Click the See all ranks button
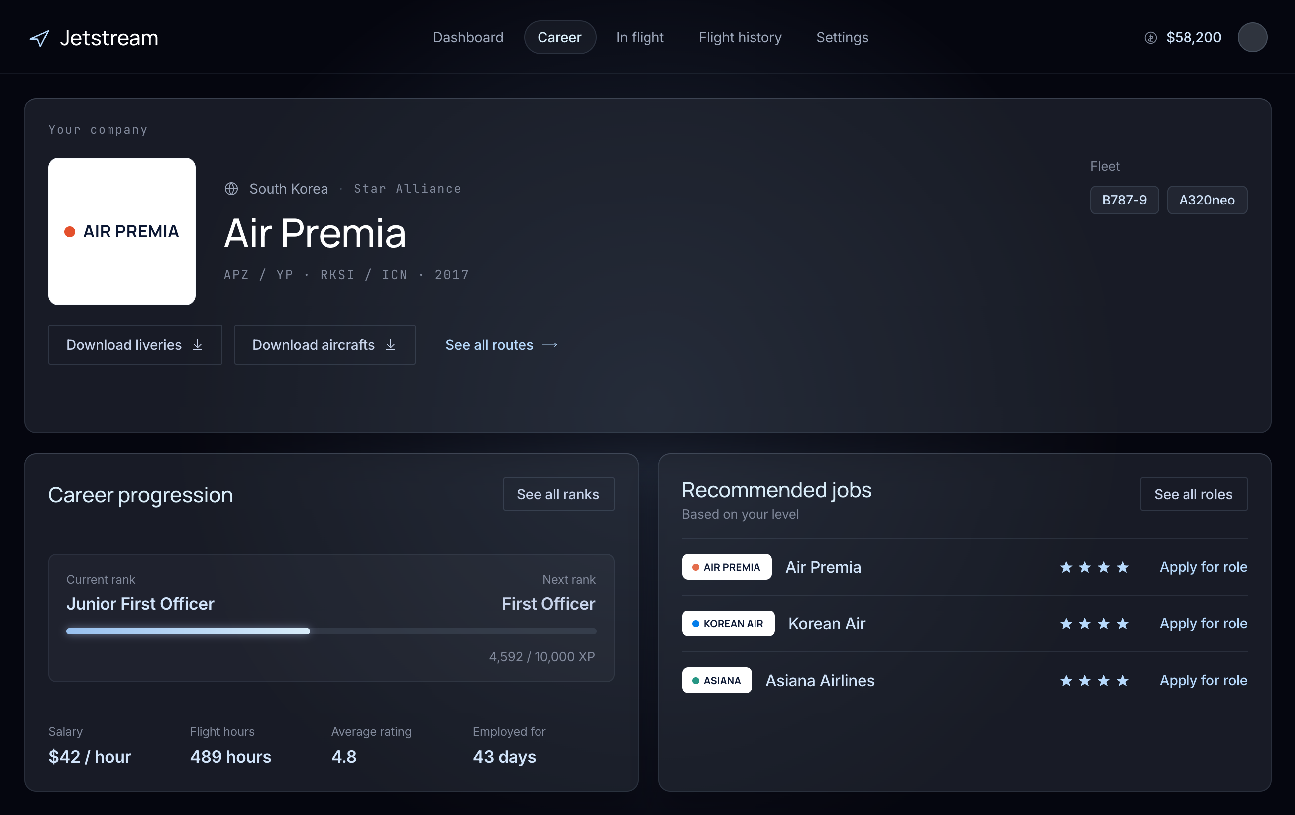 pos(558,494)
